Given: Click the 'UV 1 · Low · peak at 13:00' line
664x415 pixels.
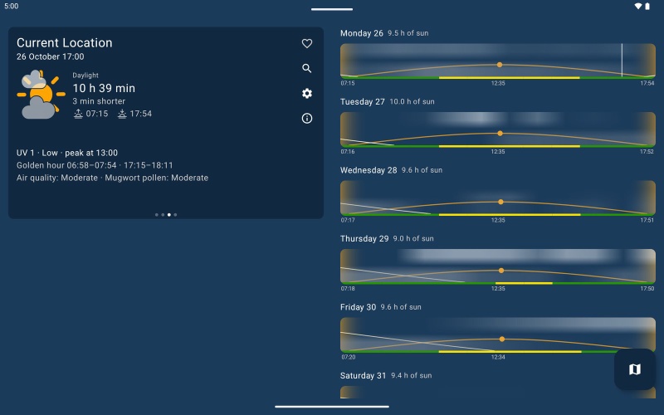Looking at the screenshot, I should [x=67, y=153].
